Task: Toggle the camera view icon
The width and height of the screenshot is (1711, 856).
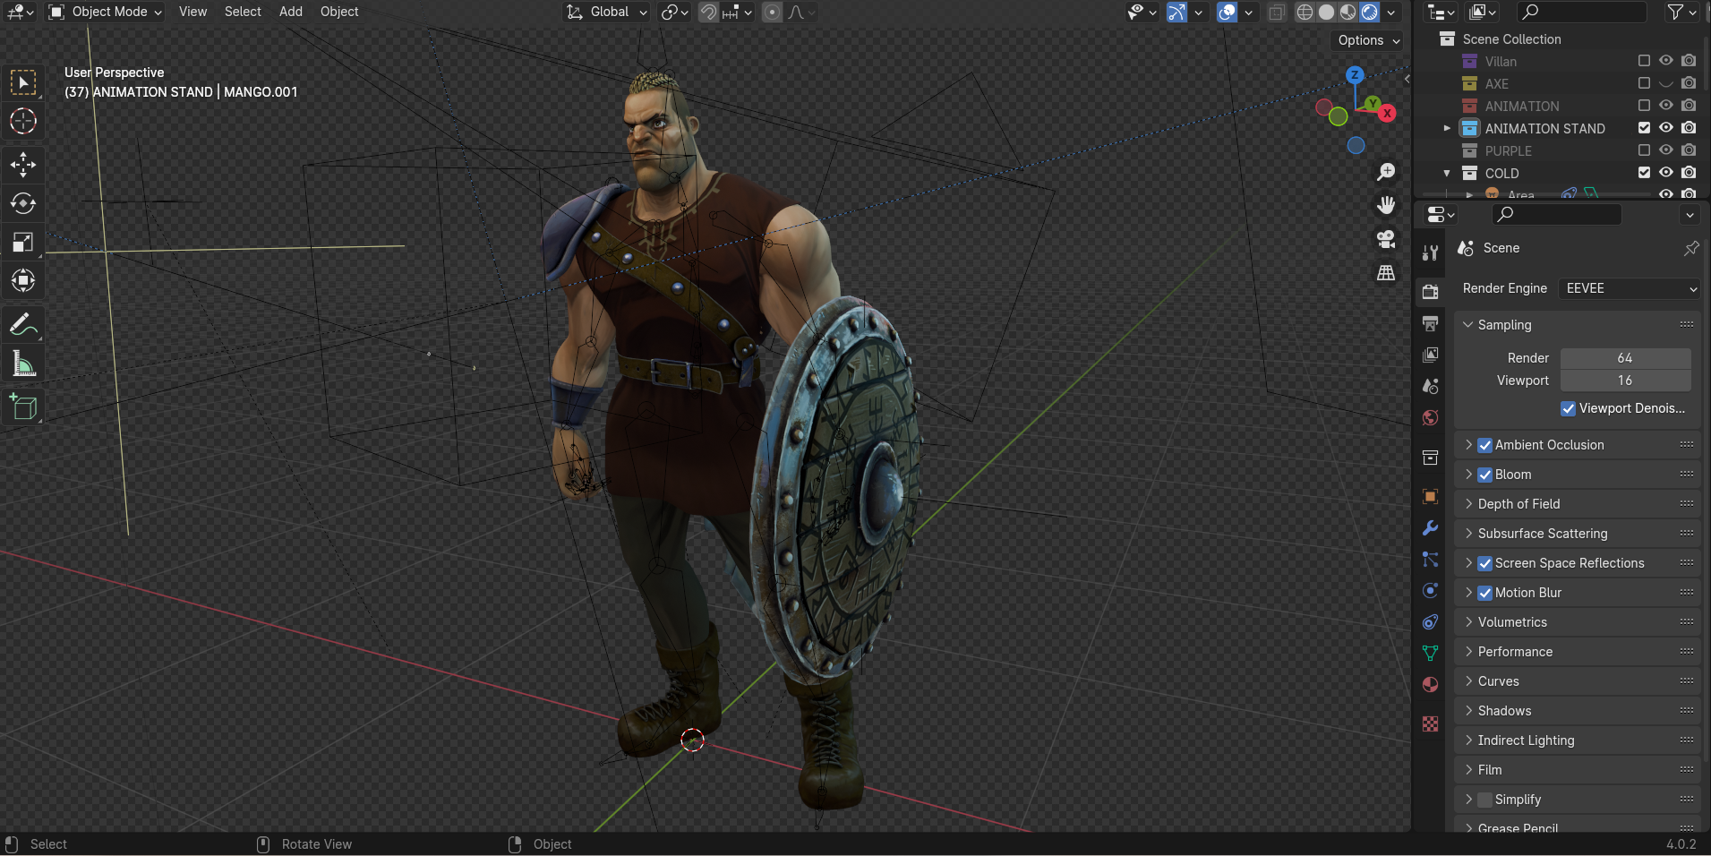Action: coord(1386,239)
